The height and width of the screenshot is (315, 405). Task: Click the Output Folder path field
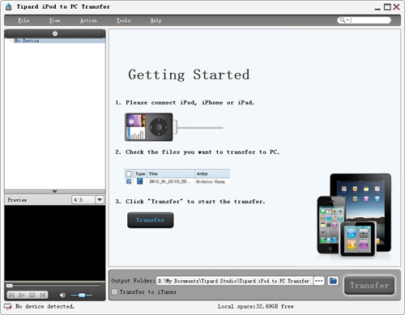234,281
